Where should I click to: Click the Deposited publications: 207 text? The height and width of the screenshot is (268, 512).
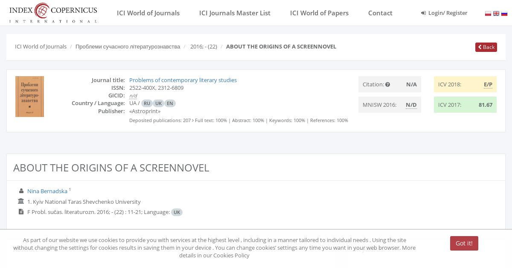[160, 120]
